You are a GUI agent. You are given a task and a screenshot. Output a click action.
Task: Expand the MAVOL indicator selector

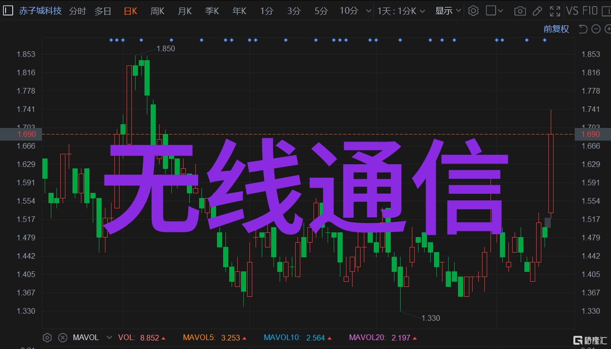click(110, 338)
